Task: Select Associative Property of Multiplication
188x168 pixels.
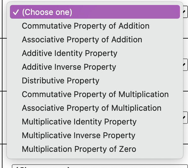Action: coord(95,108)
